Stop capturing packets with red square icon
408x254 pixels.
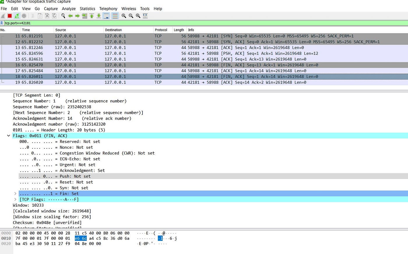coord(9,16)
